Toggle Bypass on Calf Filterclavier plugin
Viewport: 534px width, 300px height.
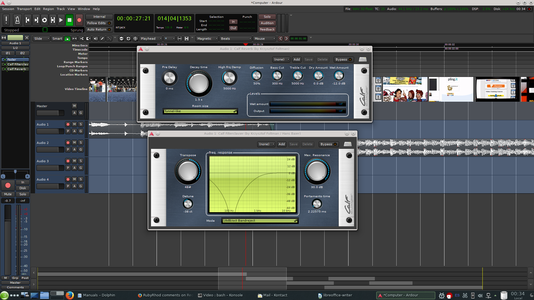coord(328,144)
